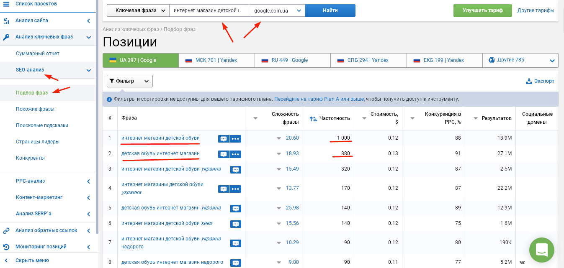Image resolution: width=564 pixels, height=268 pixels.
Task: Open more-options dots in row 4
Action: (x=236, y=189)
